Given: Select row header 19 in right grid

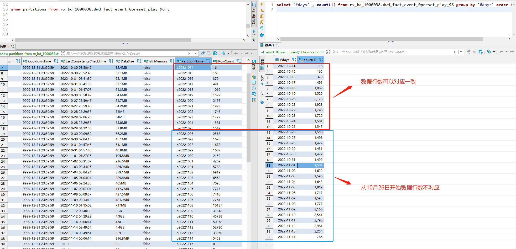Looking at the screenshot, I should (x=269, y=165).
